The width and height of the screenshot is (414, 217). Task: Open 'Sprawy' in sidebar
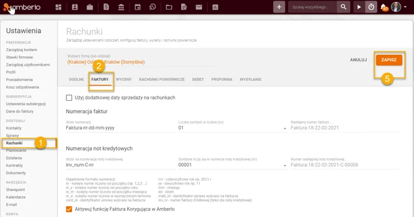pyautogui.click(x=13, y=136)
